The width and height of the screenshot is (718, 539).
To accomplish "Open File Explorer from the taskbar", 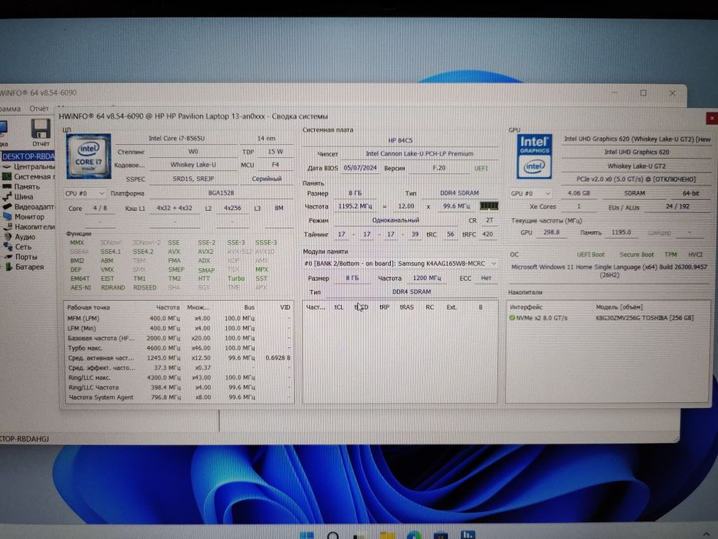I will (387, 535).
